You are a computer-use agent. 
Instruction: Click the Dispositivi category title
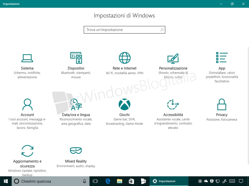(76, 68)
